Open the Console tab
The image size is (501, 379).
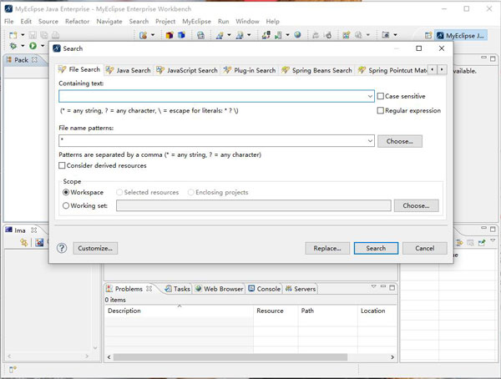point(265,289)
